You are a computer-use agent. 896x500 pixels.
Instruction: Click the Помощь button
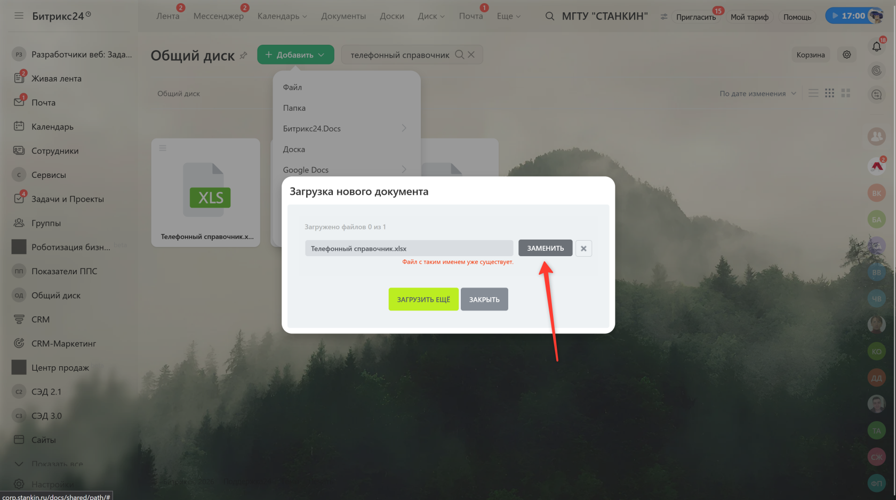(797, 17)
